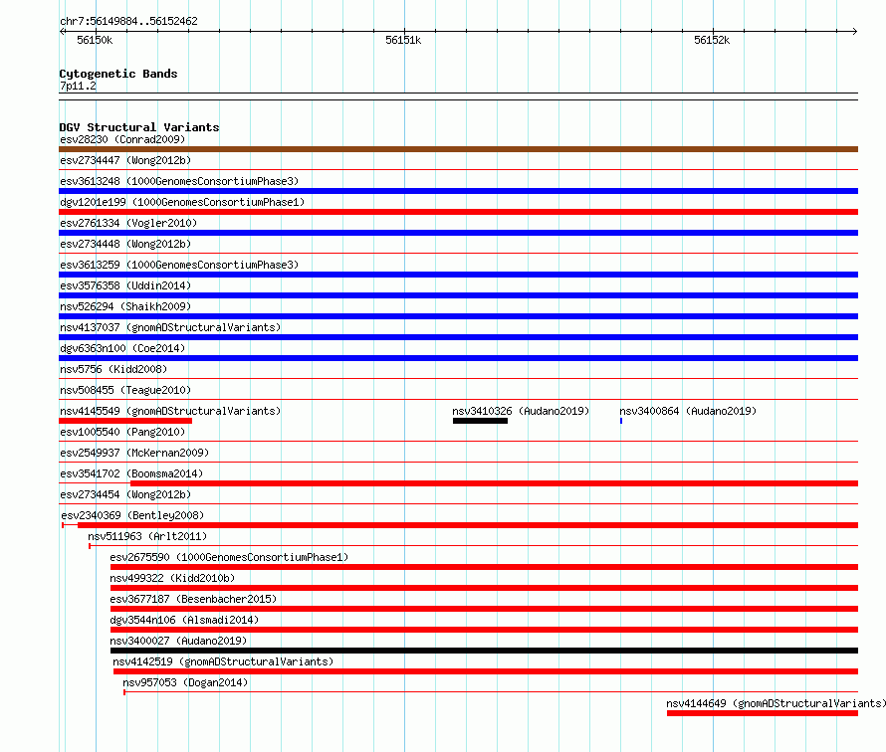Open variant esv3613259 label
The image size is (886, 752).
(x=179, y=265)
